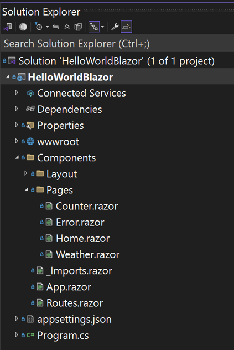Screen dimensions: 234x350
Task: Collapse the Components folder
Action: [17, 158]
